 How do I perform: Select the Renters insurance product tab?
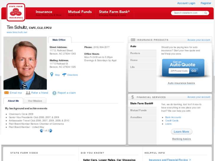click(142, 53)
